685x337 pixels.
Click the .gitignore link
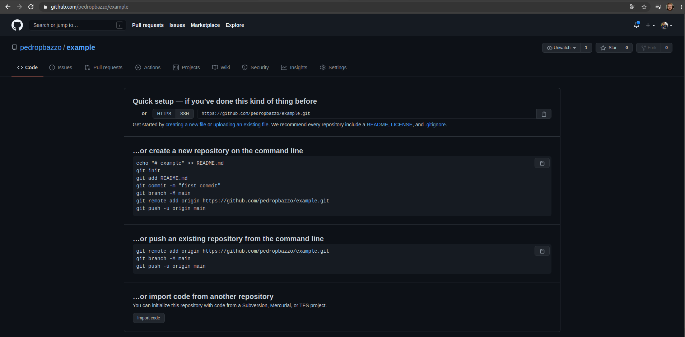435,125
